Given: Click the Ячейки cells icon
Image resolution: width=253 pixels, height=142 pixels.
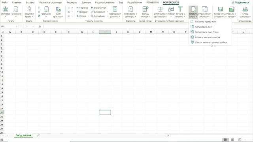Looking at the screenshot, I should [171, 9].
